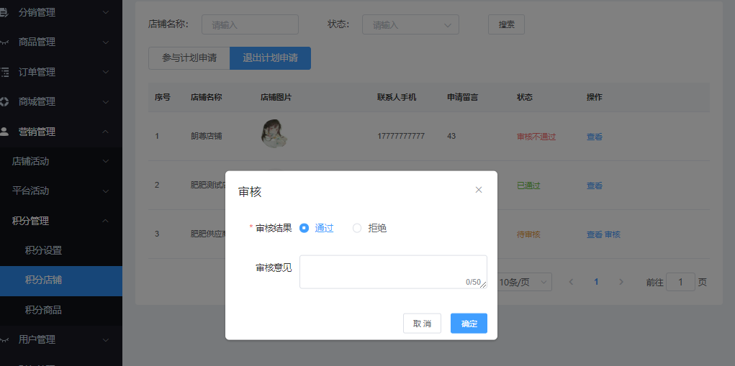Click the 商城管理 icon in sidebar

point(4,101)
